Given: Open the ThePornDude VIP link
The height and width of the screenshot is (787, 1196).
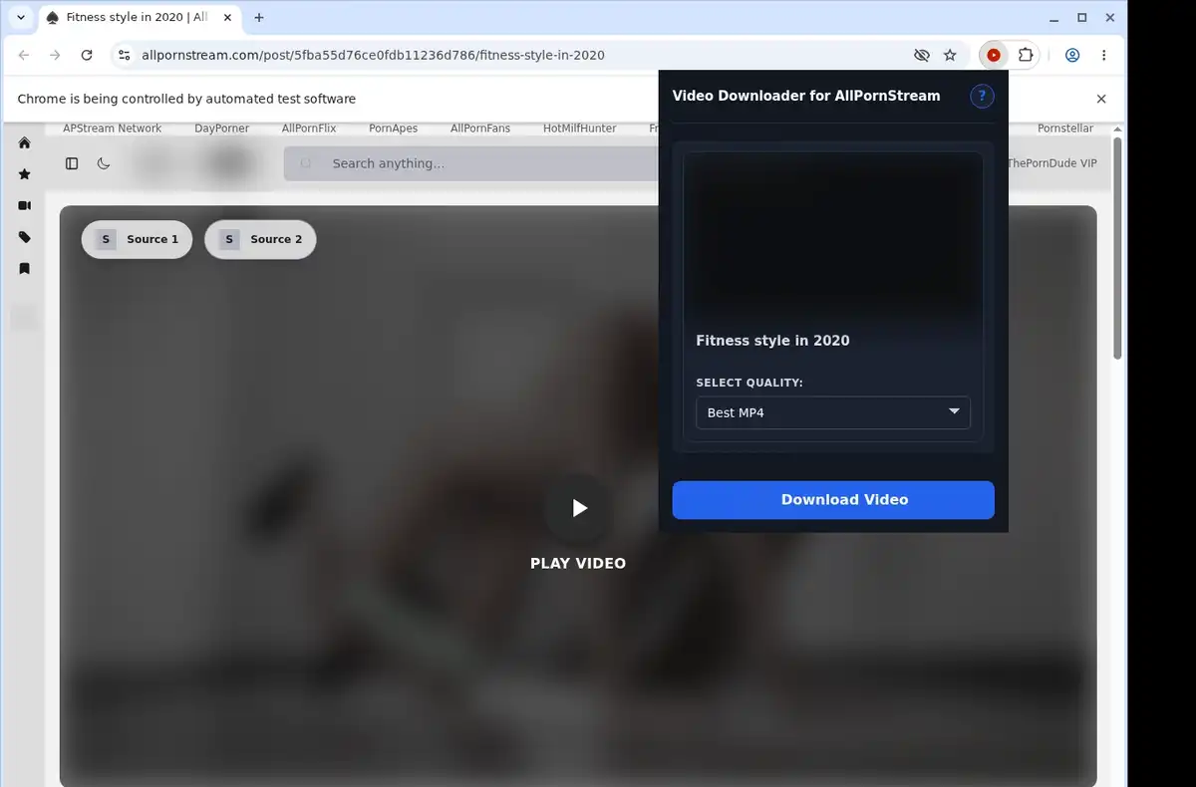Looking at the screenshot, I should pos(1052,163).
